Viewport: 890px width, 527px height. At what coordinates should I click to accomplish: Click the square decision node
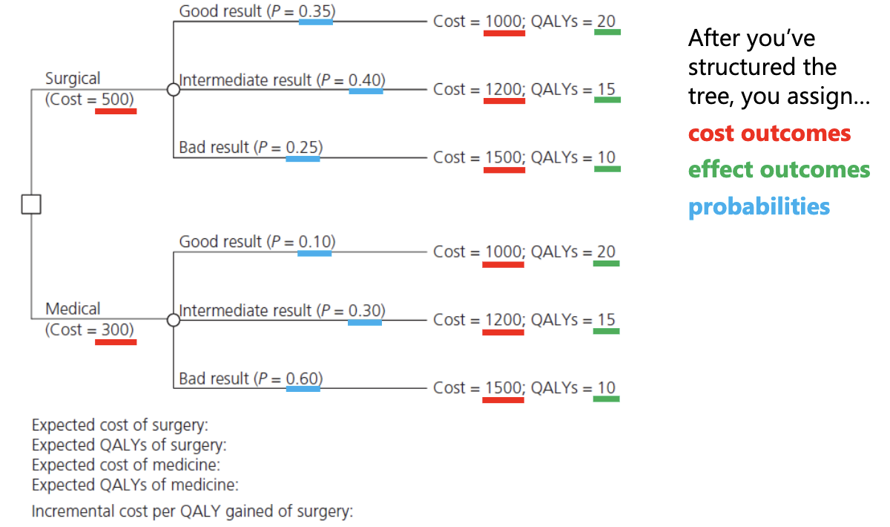[30, 204]
